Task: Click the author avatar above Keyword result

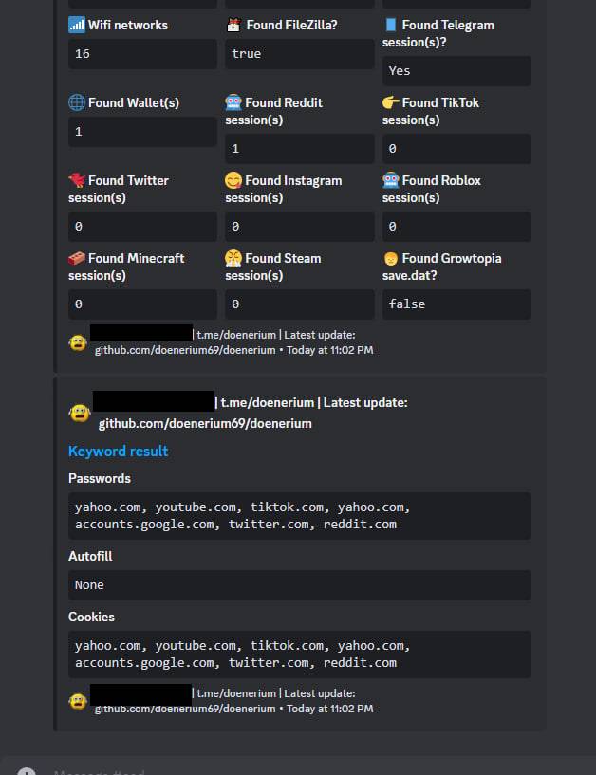Action: tap(80, 413)
